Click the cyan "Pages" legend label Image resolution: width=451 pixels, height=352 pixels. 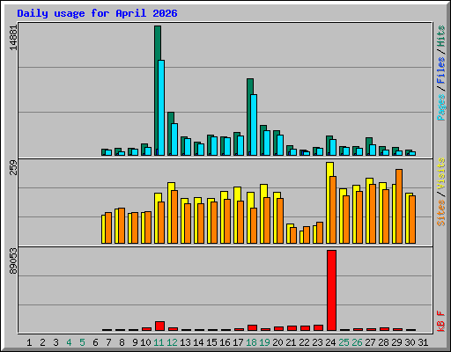click(441, 107)
